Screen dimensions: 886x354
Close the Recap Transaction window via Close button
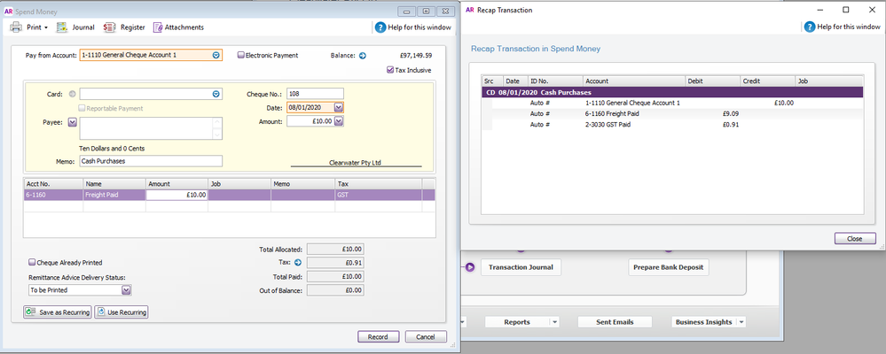click(x=854, y=239)
